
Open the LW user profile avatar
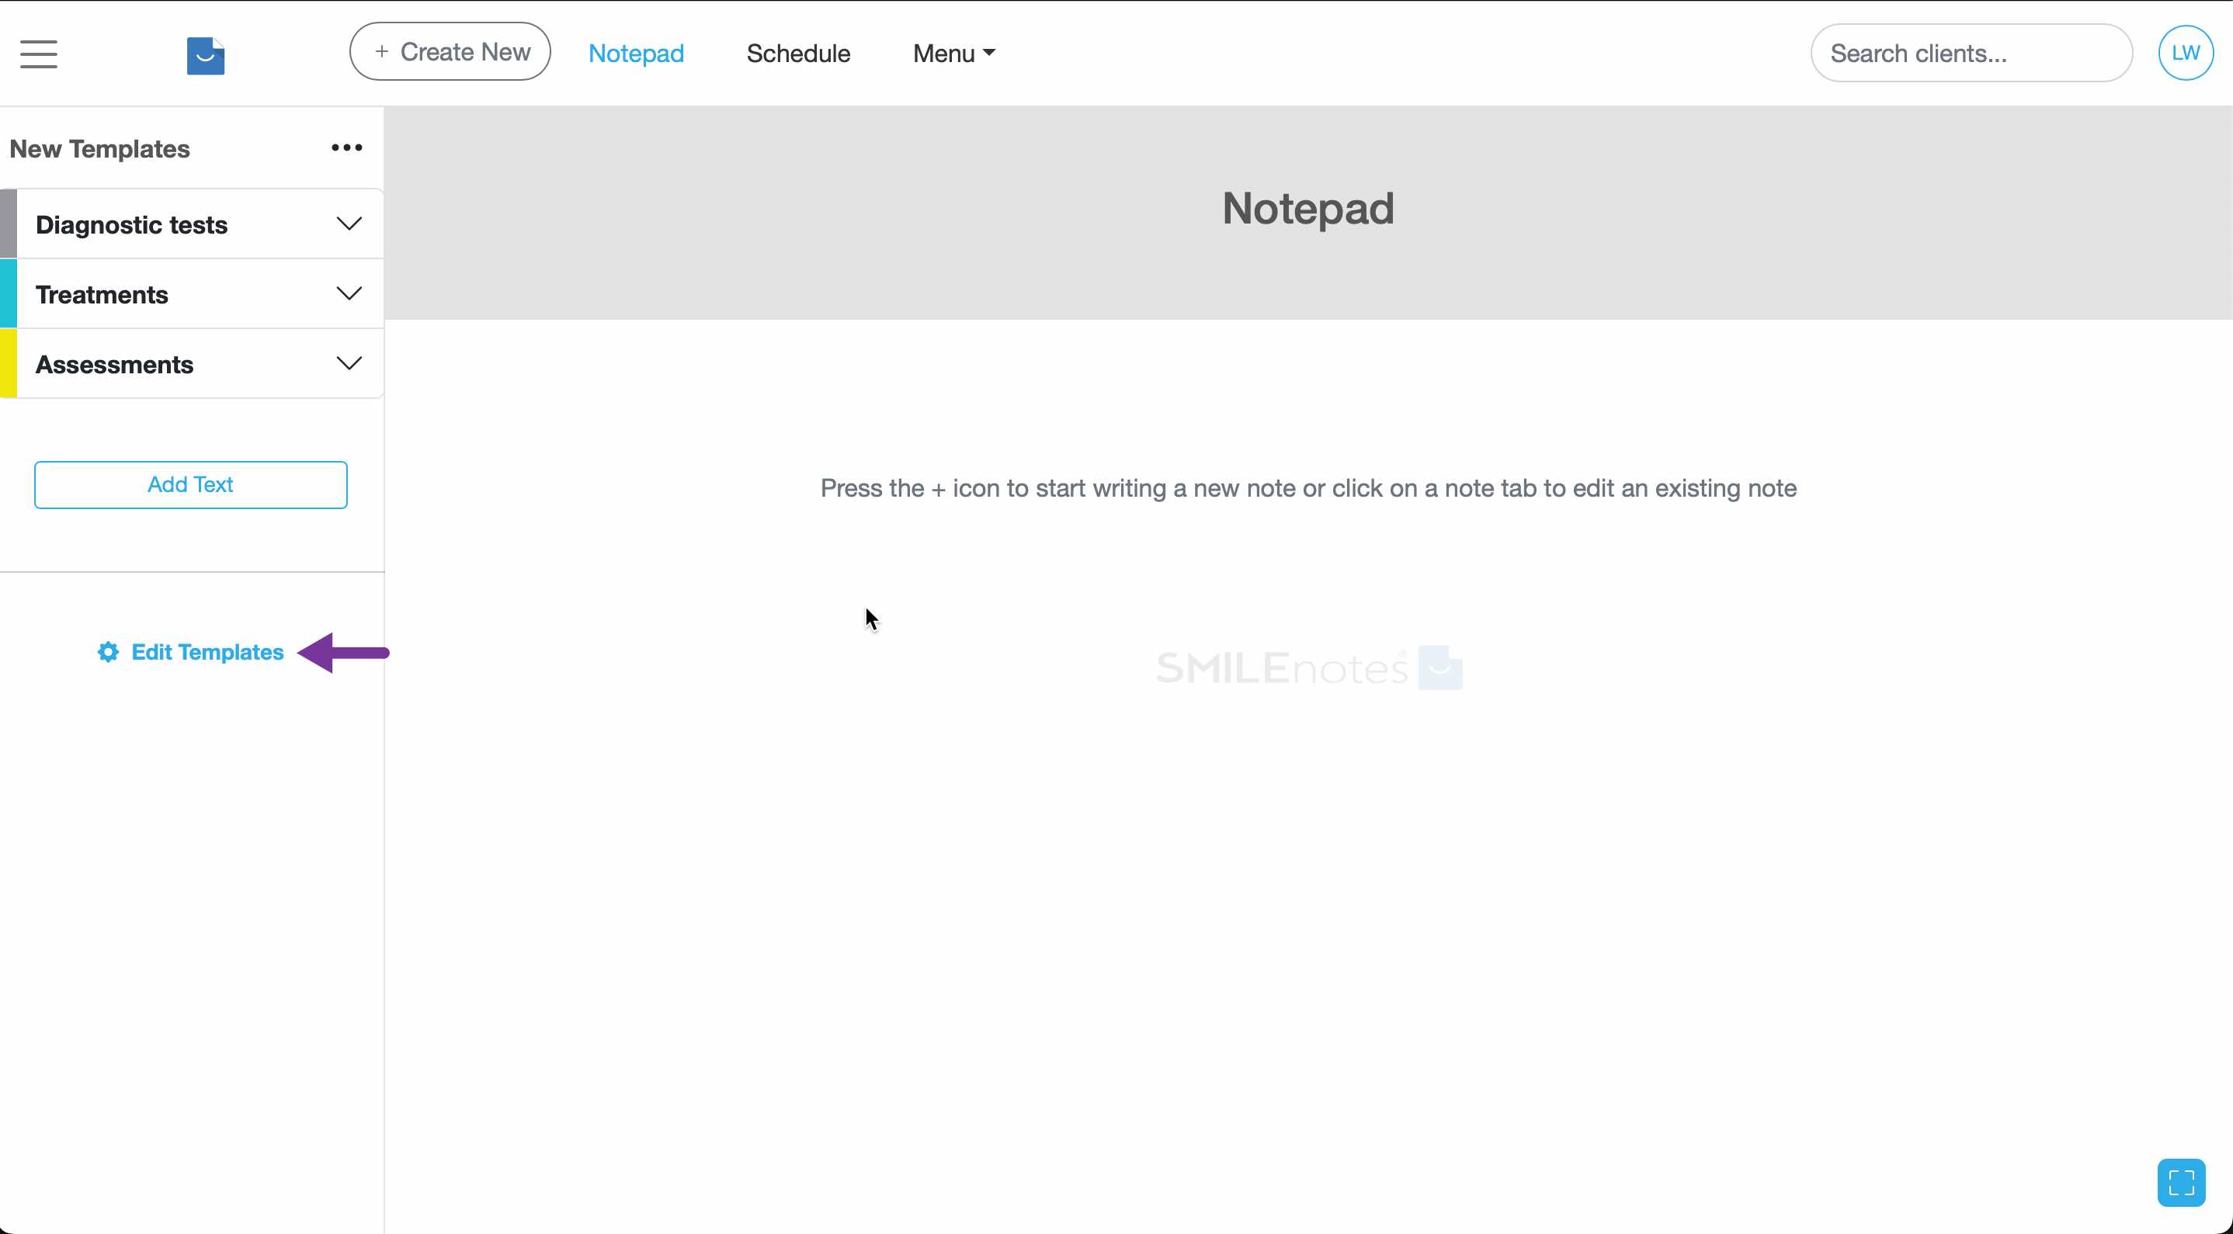2186,53
